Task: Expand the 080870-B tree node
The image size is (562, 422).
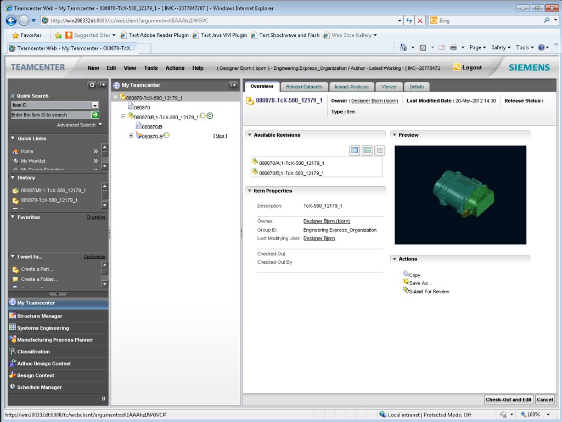Action: coord(131,136)
